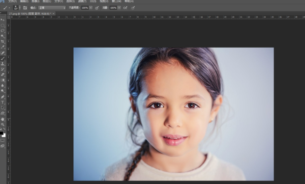Select the Custom Shape tool

click(2, 113)
